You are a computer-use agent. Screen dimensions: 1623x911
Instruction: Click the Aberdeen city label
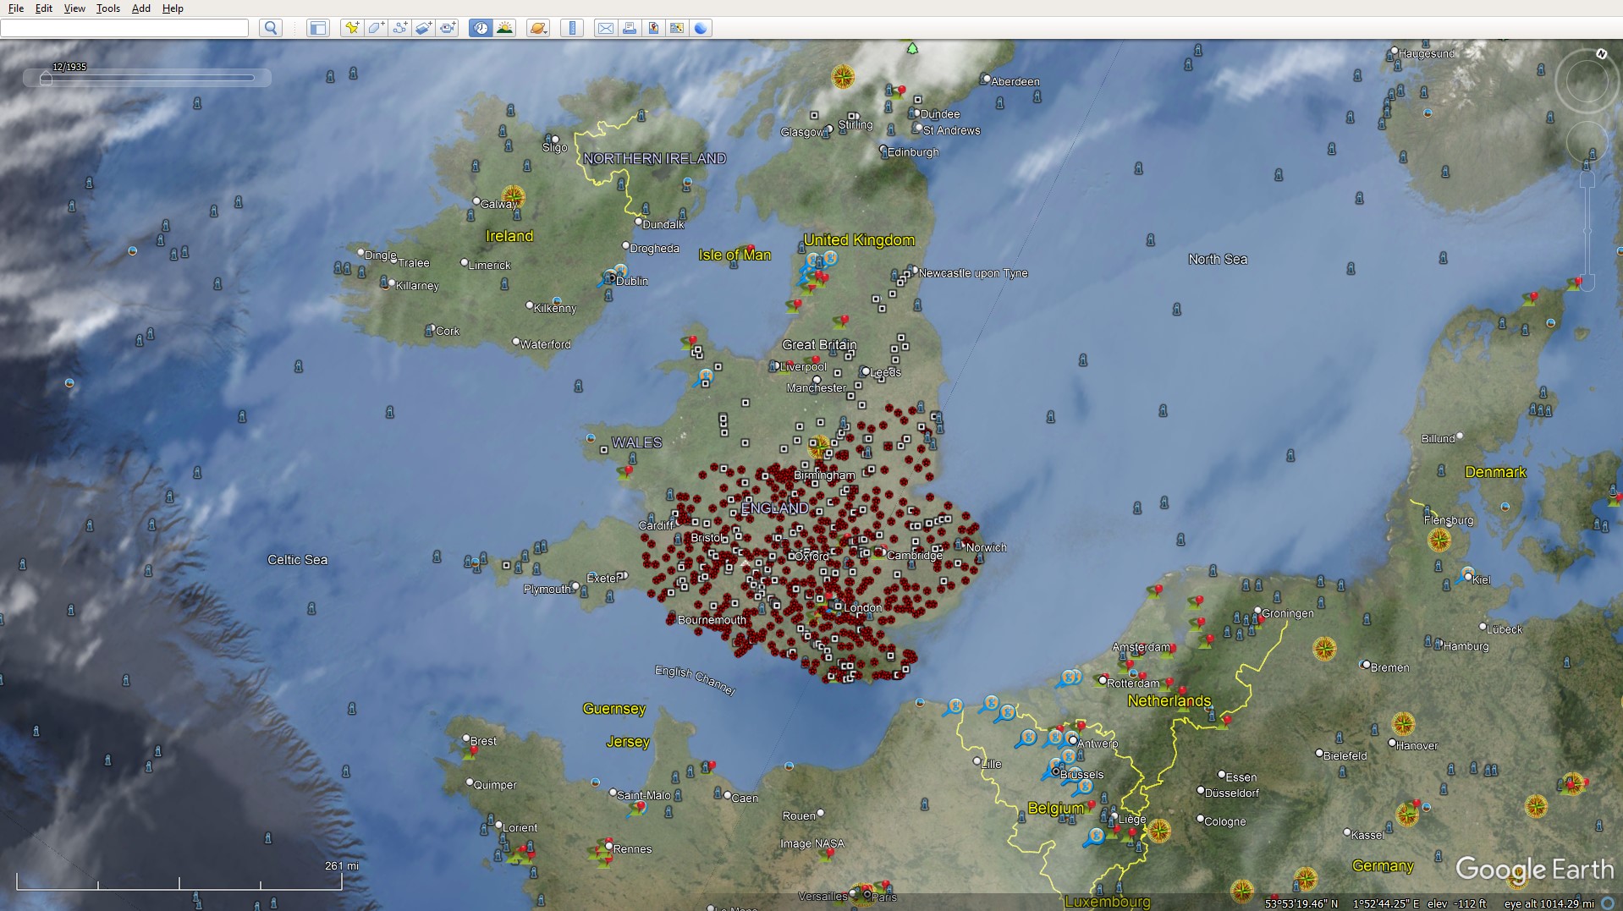point(1015,82)
